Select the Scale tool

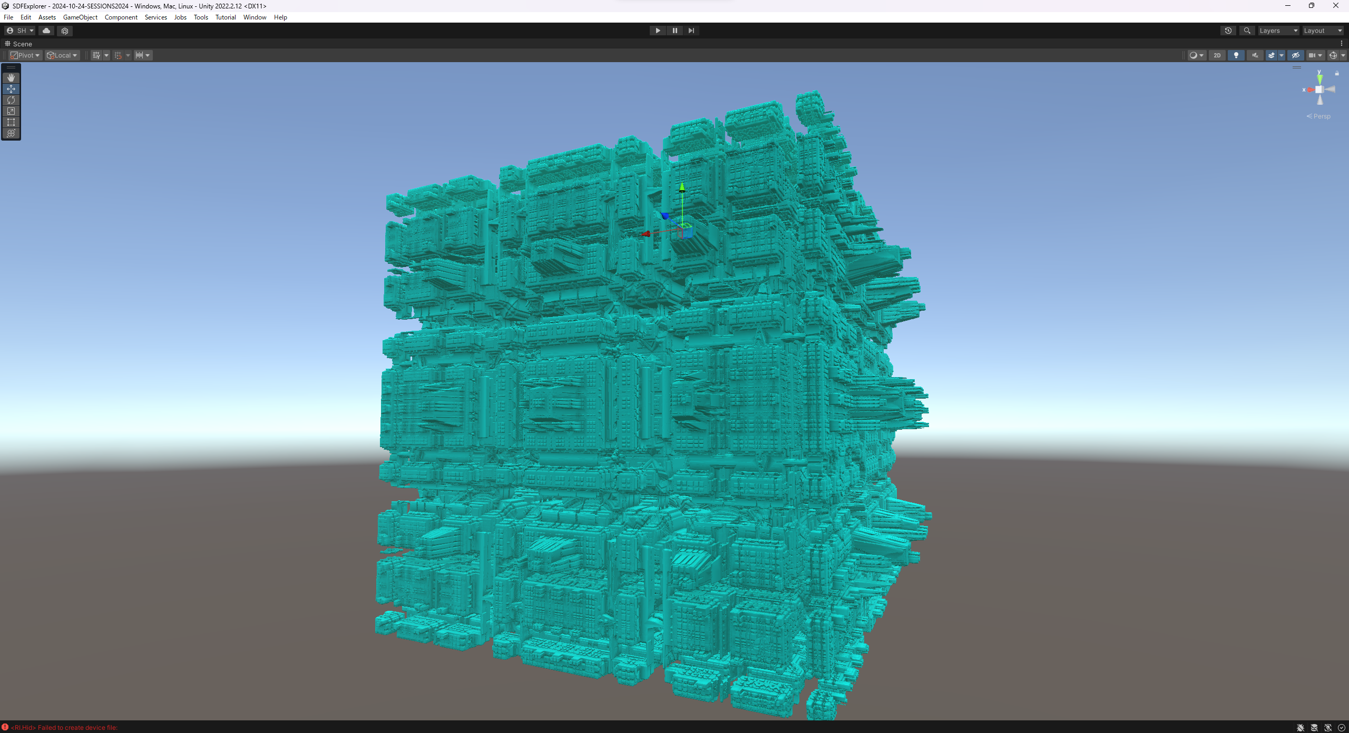point(11,111)
